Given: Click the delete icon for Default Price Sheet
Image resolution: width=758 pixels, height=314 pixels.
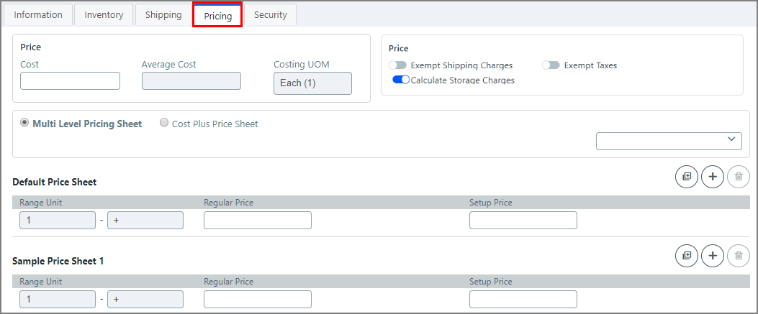Looking at the screenshot, I should pos(739,176).
